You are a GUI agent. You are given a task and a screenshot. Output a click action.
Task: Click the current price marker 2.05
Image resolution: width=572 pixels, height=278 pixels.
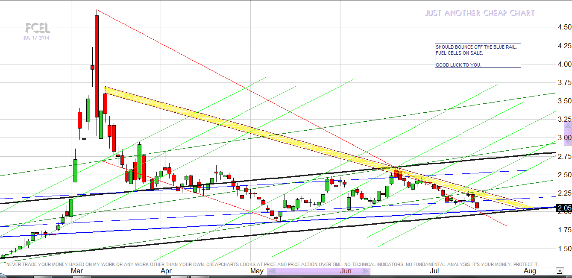coord(564,208)
